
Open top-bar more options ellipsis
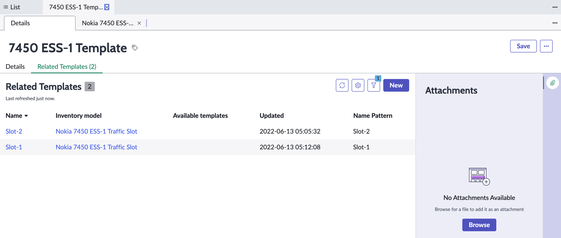555,7
